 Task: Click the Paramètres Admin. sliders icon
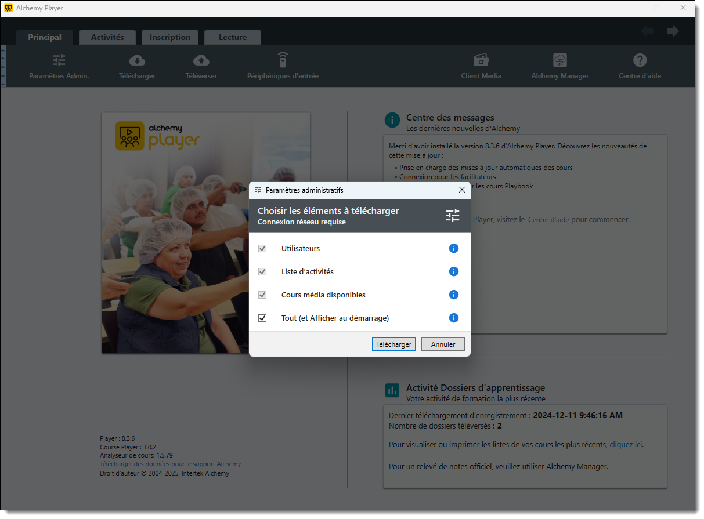[59, 60]
